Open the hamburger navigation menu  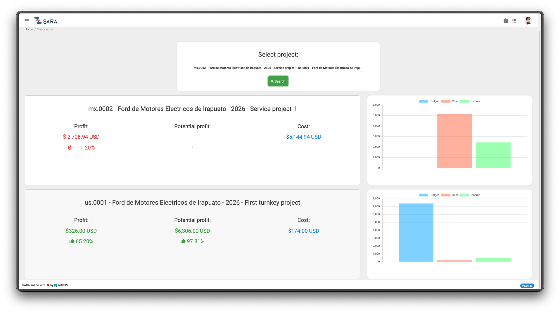click(x=27, y=21)
